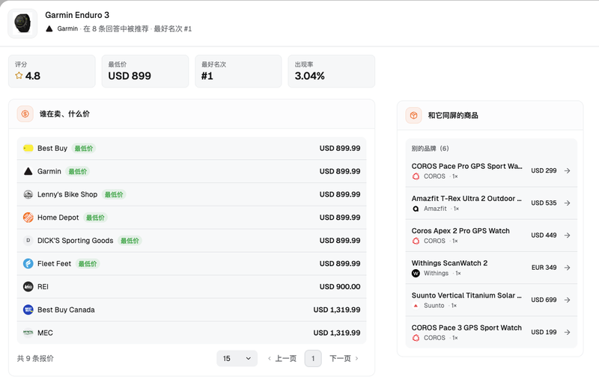Open the Lenny's Bike Shop listing
This screenshot has height=382, width=599.
coord(192,194)
